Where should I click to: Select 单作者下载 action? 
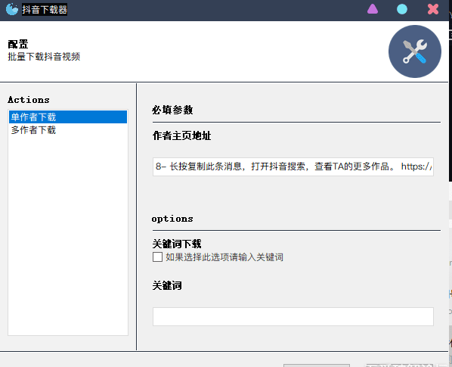(x=68, y=117)
